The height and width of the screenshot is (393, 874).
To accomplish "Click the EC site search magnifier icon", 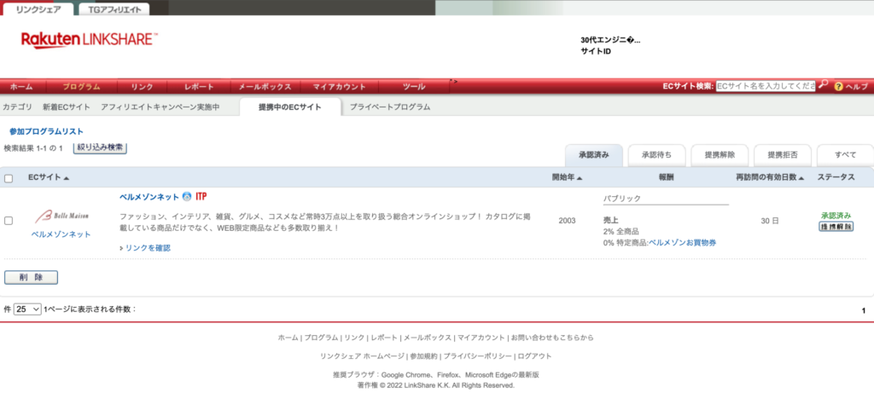I will tap(823, 86).
